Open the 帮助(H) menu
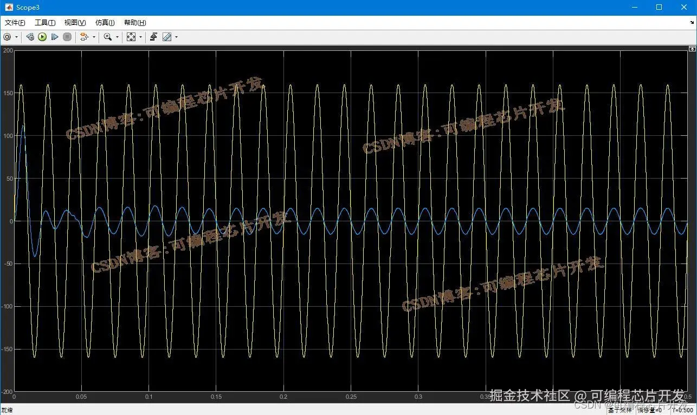This screenshot has width=697, height=415. 135,23
